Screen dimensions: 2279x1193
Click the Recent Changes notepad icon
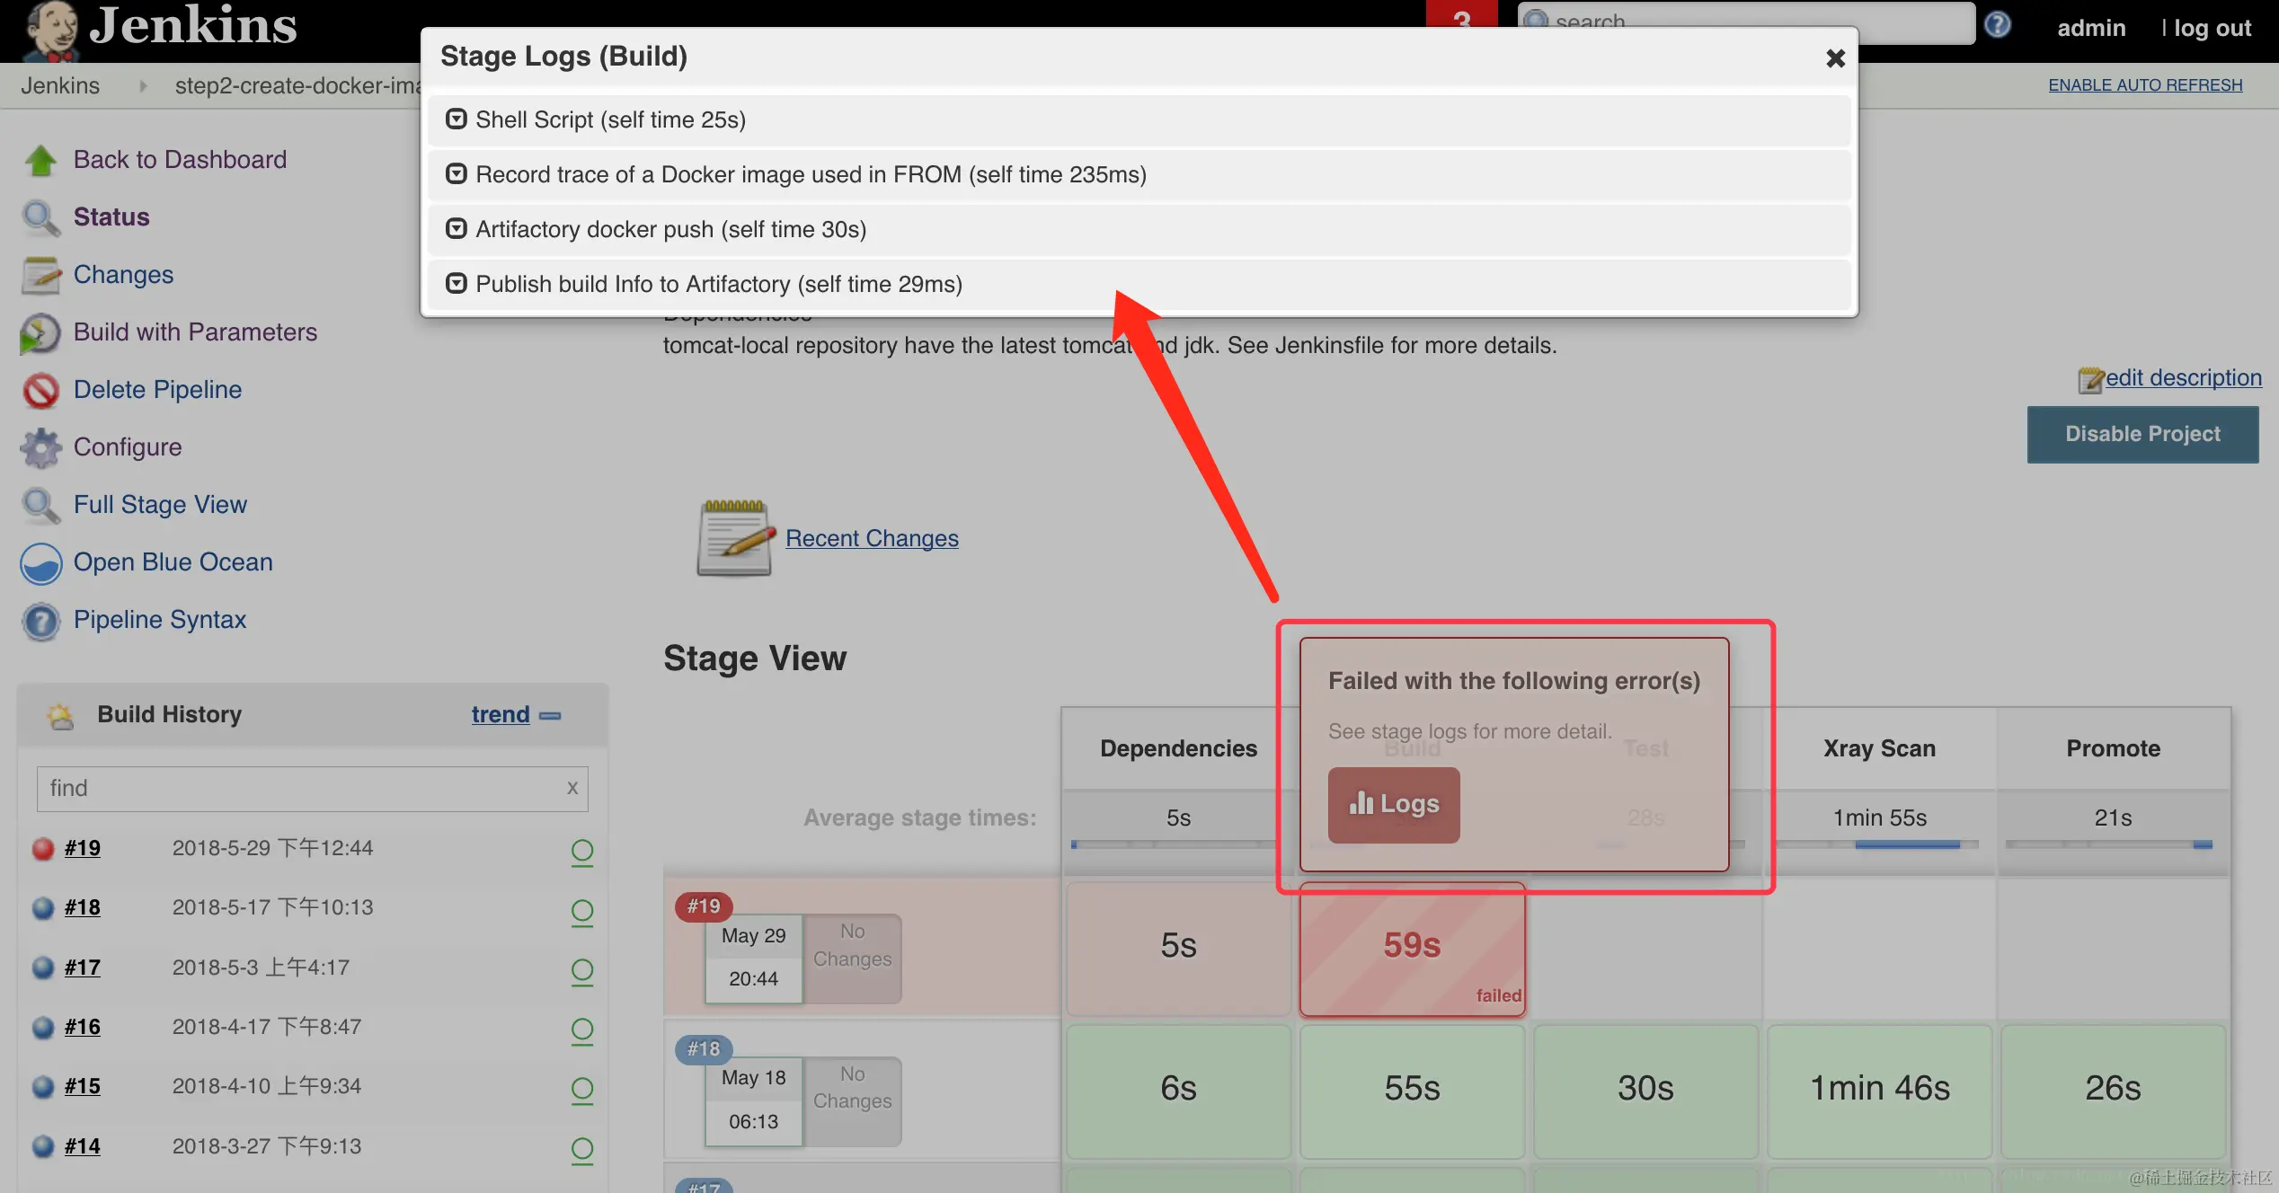pyautogui.click(x=734, y=538)
